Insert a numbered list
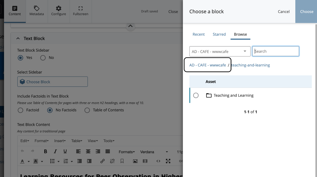317x177 pixels. pos(66,161)
